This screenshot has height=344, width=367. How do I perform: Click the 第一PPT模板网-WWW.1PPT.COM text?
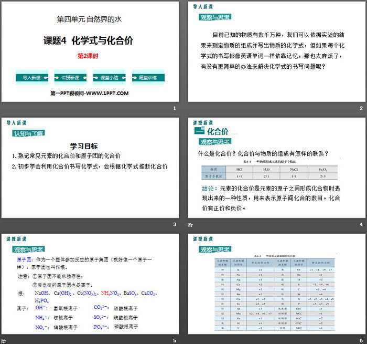pos(90,93)
